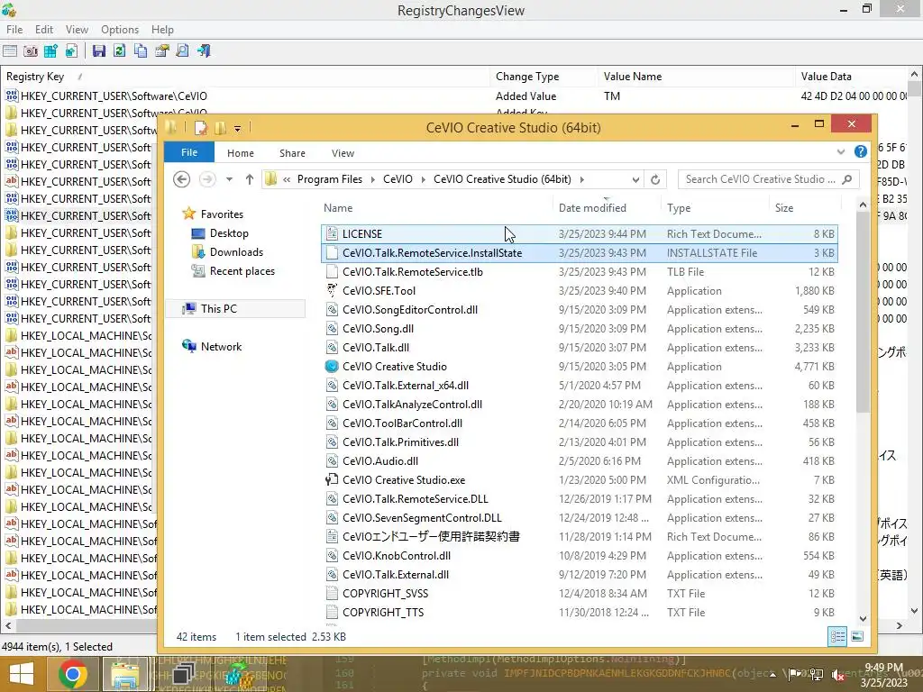This screenshot has width=923, height=692.
Task: Click the Copy Selected Items toolbar icon
Action: tap(141, 51)
